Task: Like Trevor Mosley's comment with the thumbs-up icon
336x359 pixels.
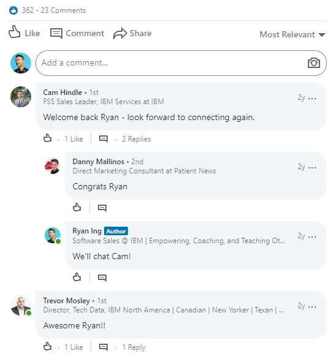Action: 48,346
